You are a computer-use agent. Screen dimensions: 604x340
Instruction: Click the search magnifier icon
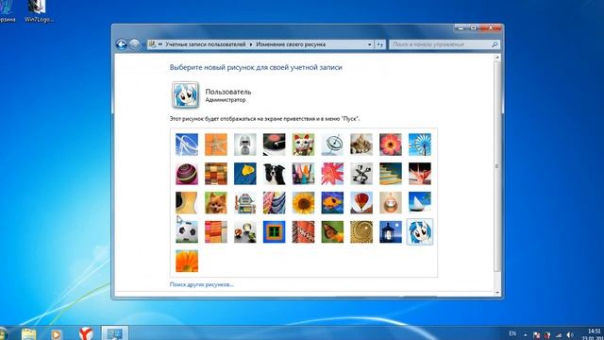(495, 44)
